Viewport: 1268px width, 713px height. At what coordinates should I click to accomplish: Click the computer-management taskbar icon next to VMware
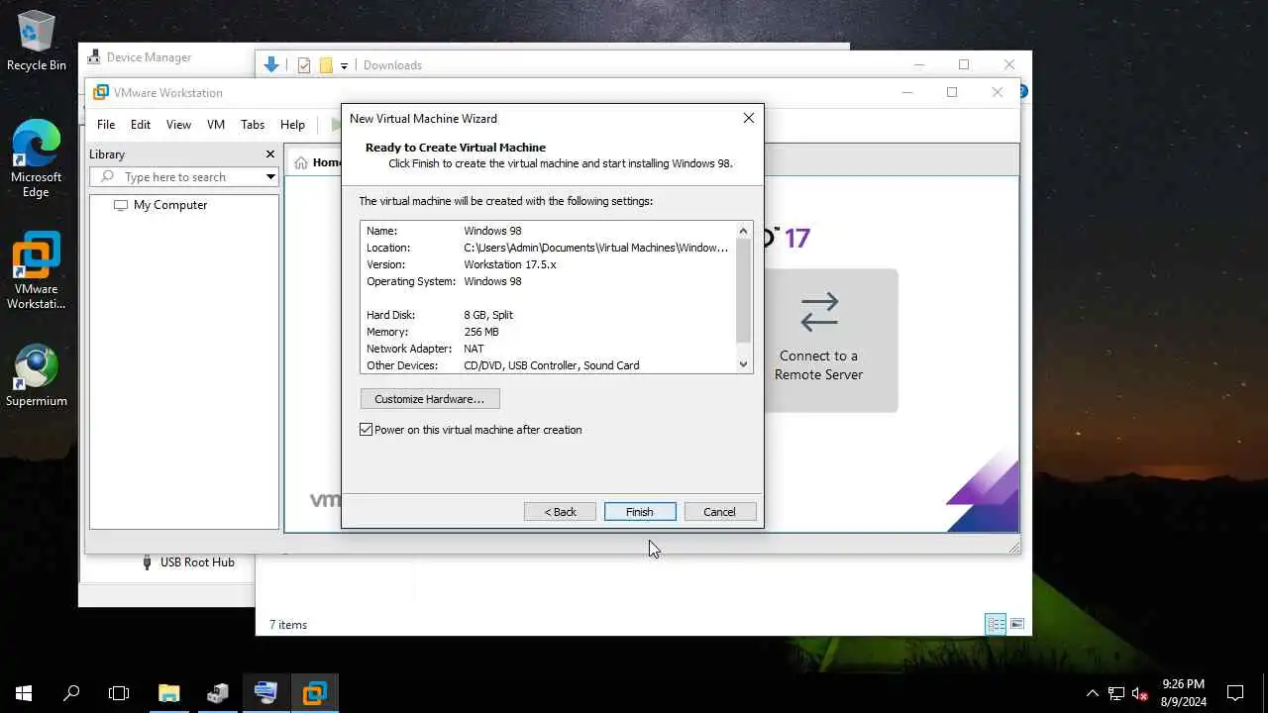point(266,693)
